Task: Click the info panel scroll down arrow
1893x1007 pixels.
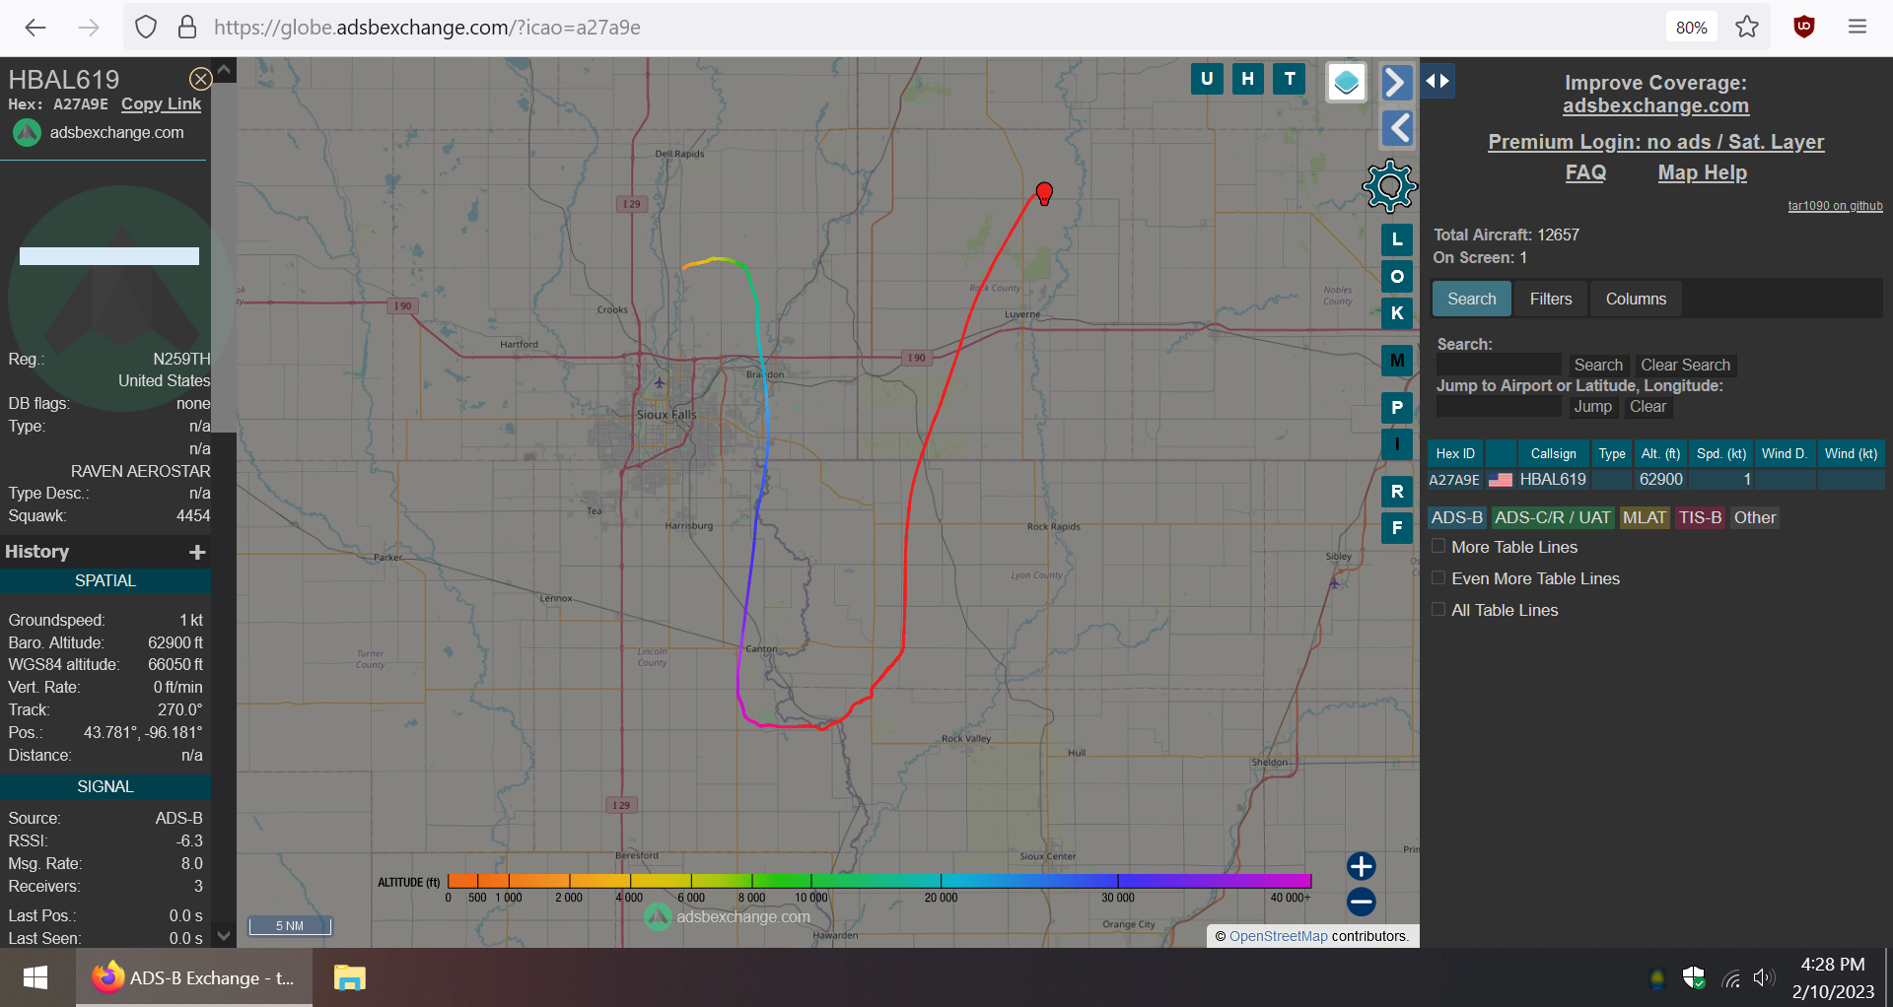Action: click(x=224, y=936)
